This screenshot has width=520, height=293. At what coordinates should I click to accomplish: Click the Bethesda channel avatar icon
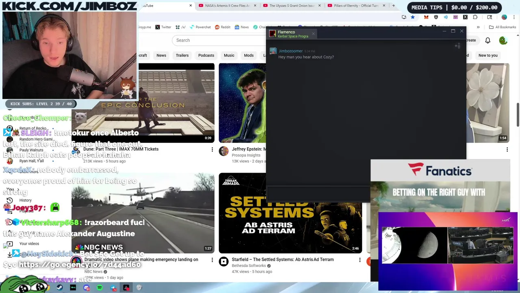(x=224, y=262)
